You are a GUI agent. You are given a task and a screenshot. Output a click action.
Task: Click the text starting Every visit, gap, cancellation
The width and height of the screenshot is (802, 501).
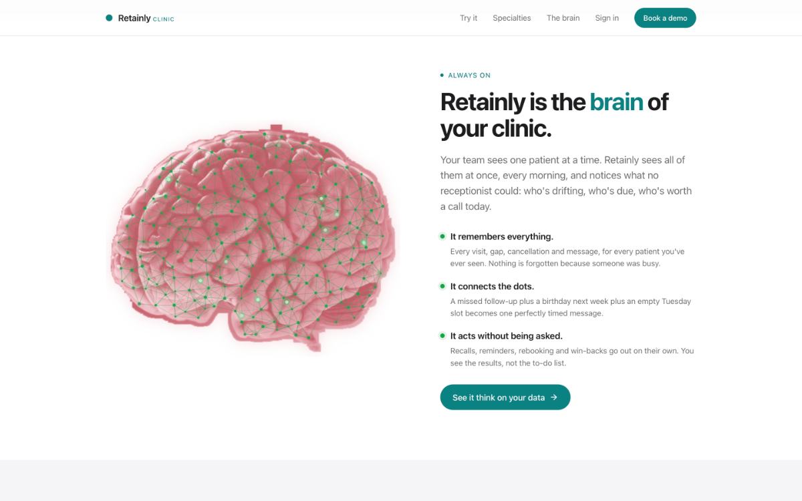coord(567,257)
